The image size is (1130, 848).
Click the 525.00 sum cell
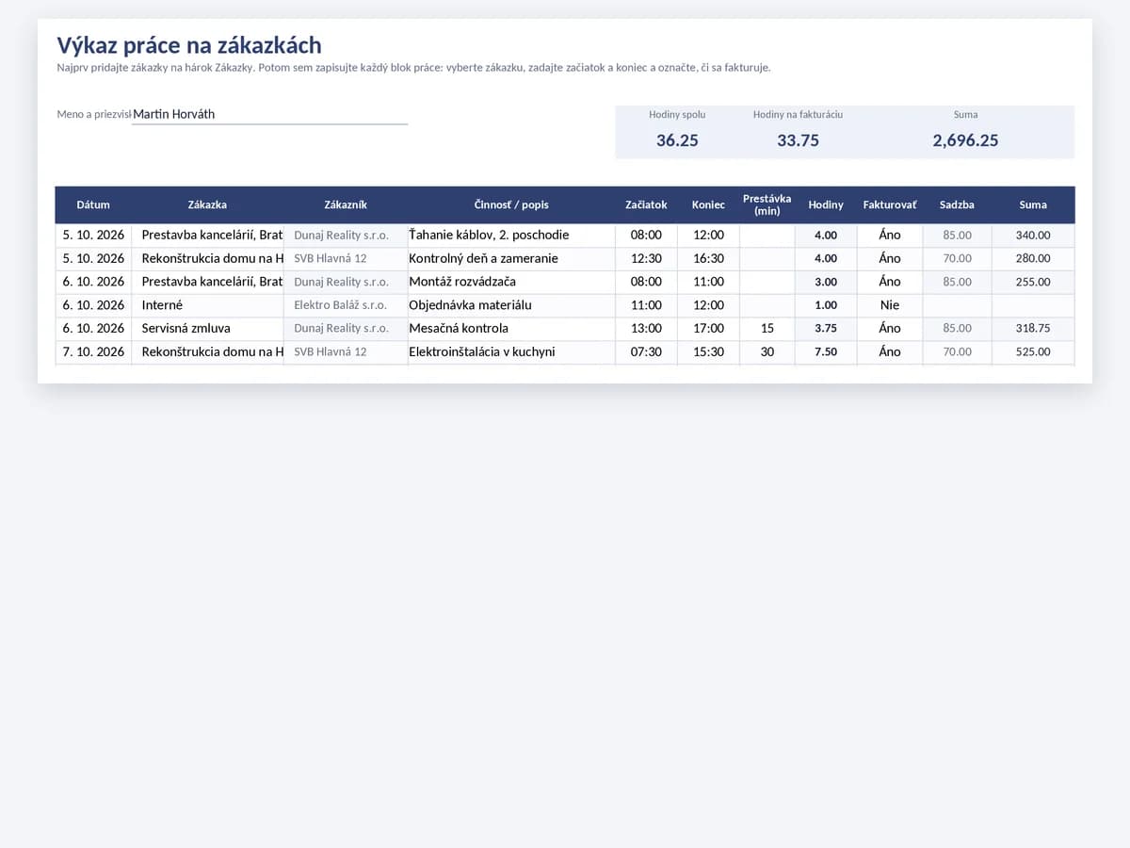coord(1033,351)
